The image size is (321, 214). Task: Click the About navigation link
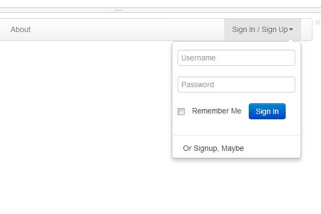click(20, 29)
